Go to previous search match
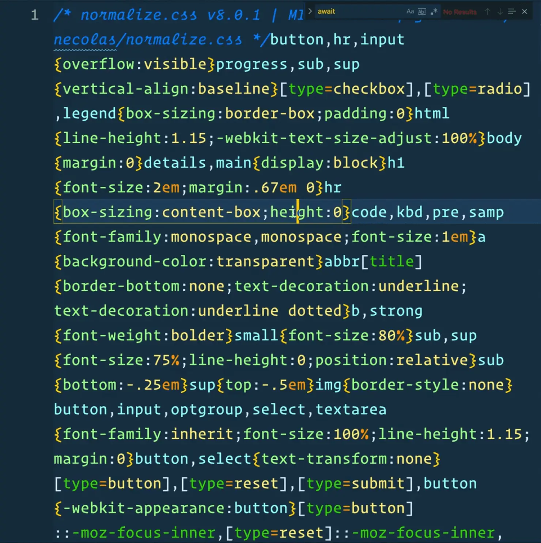This screenshot has width=541, height=543. click(x=487, y=11)
